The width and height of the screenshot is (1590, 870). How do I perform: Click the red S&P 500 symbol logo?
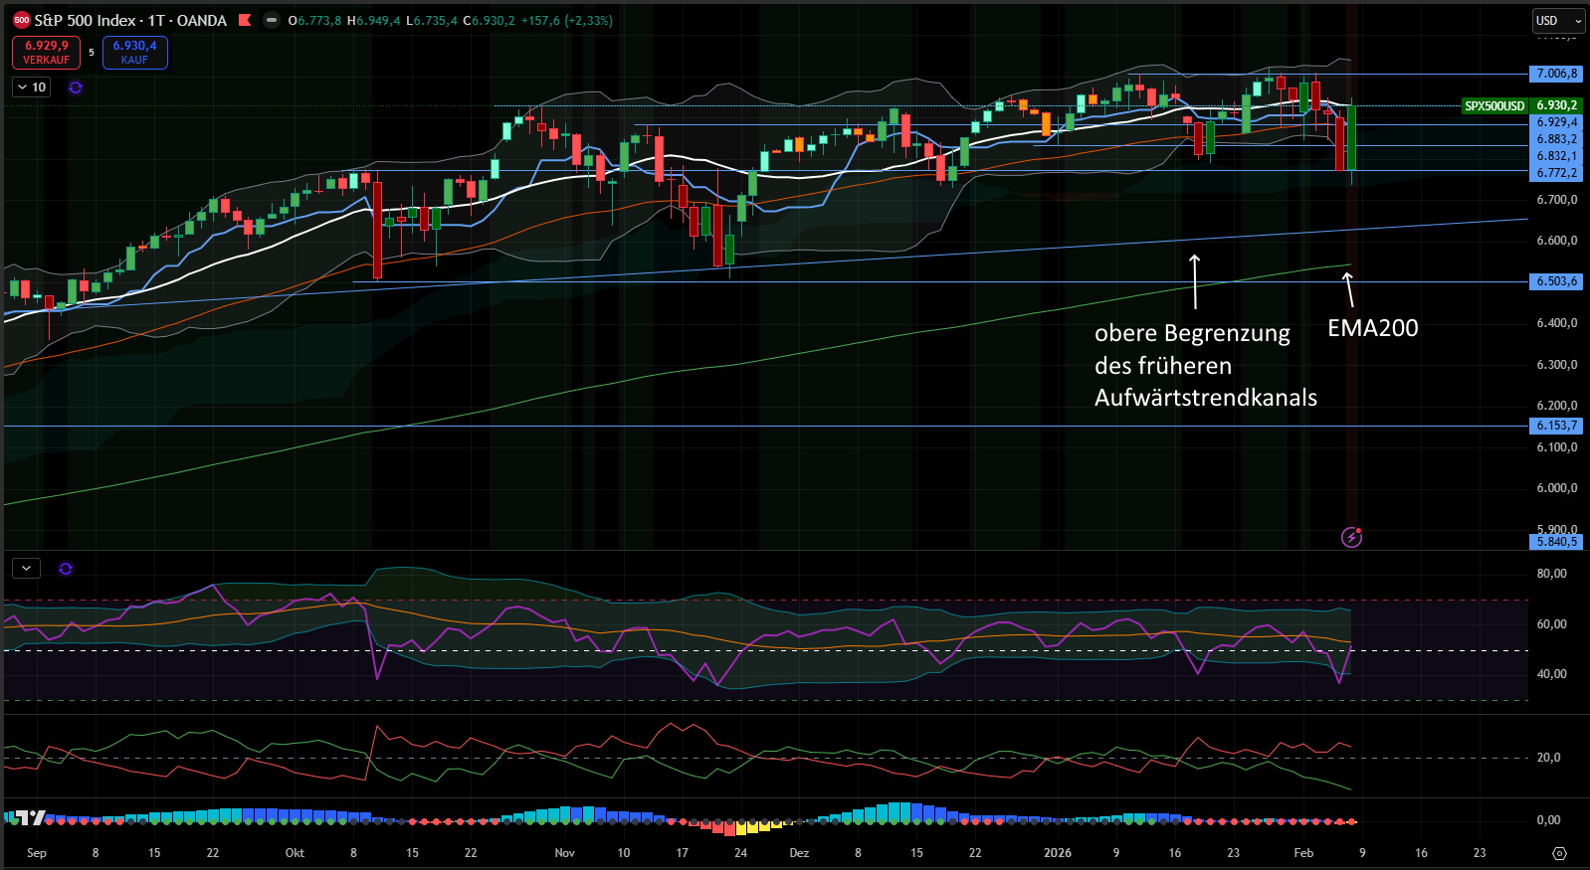click(21, 20)
